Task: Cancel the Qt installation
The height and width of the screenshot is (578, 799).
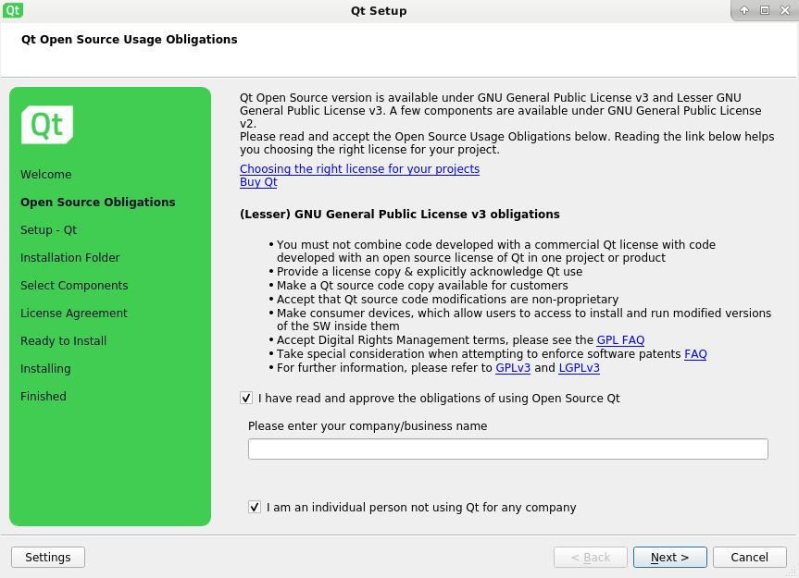Action: pos(750,557)
